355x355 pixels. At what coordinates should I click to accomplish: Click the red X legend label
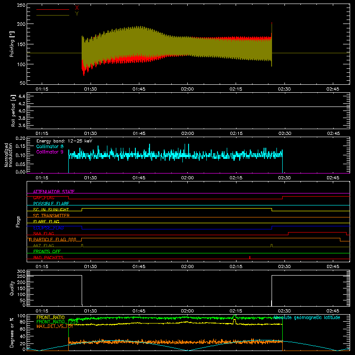[x=77, y=8]
